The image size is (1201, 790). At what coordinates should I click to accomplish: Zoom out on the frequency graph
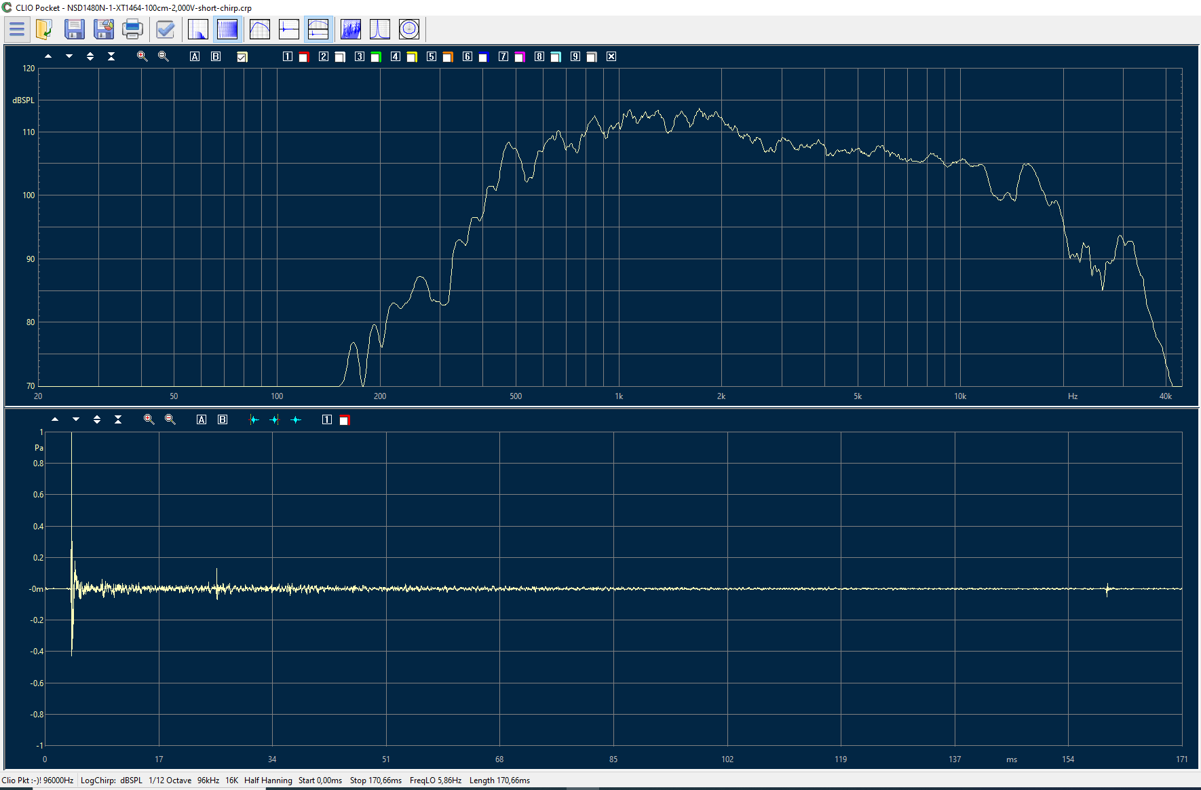point(163,56)
